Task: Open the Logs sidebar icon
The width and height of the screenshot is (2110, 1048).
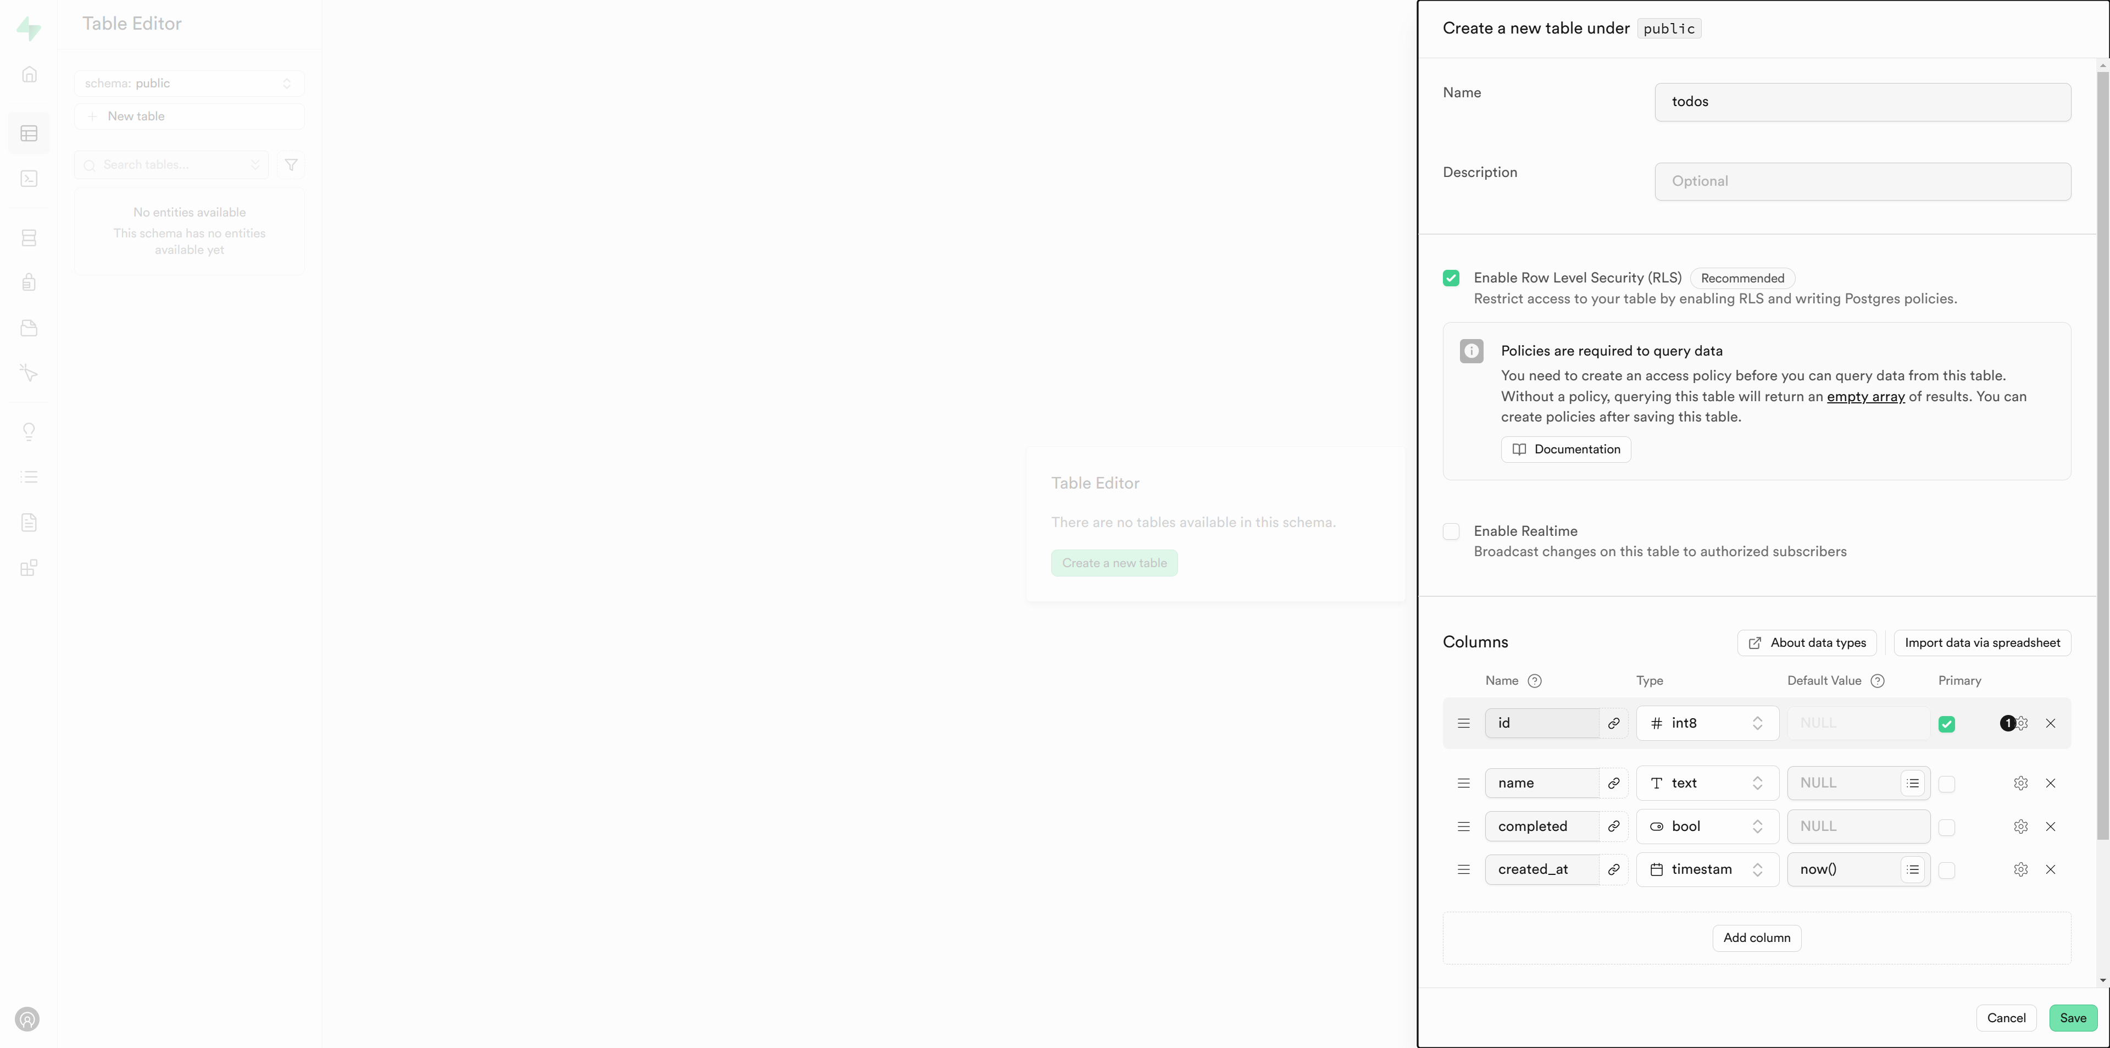Action: coord(29,476)
